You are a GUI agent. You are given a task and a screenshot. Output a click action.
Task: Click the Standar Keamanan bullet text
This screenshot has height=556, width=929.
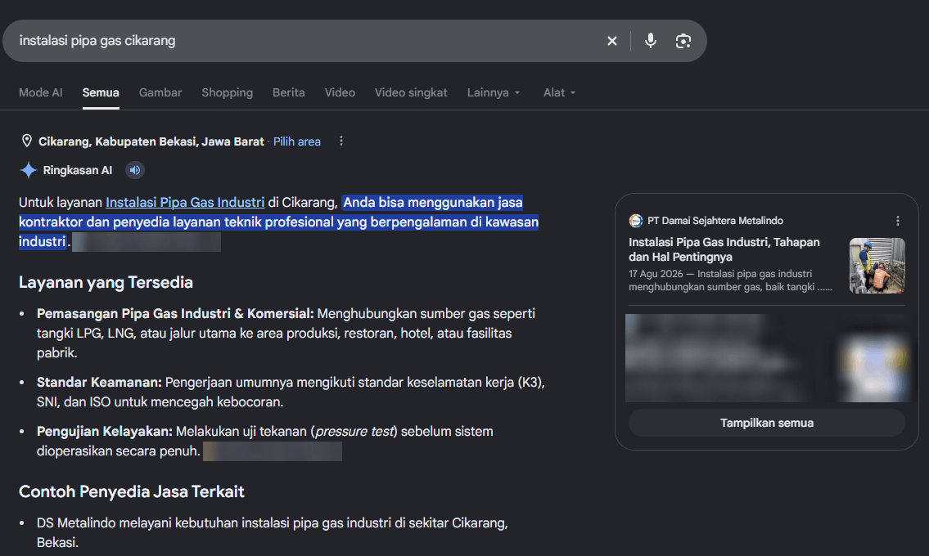291,392
